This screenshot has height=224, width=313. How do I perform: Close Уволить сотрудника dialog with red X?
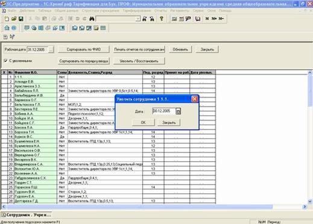tap(194, 99)
